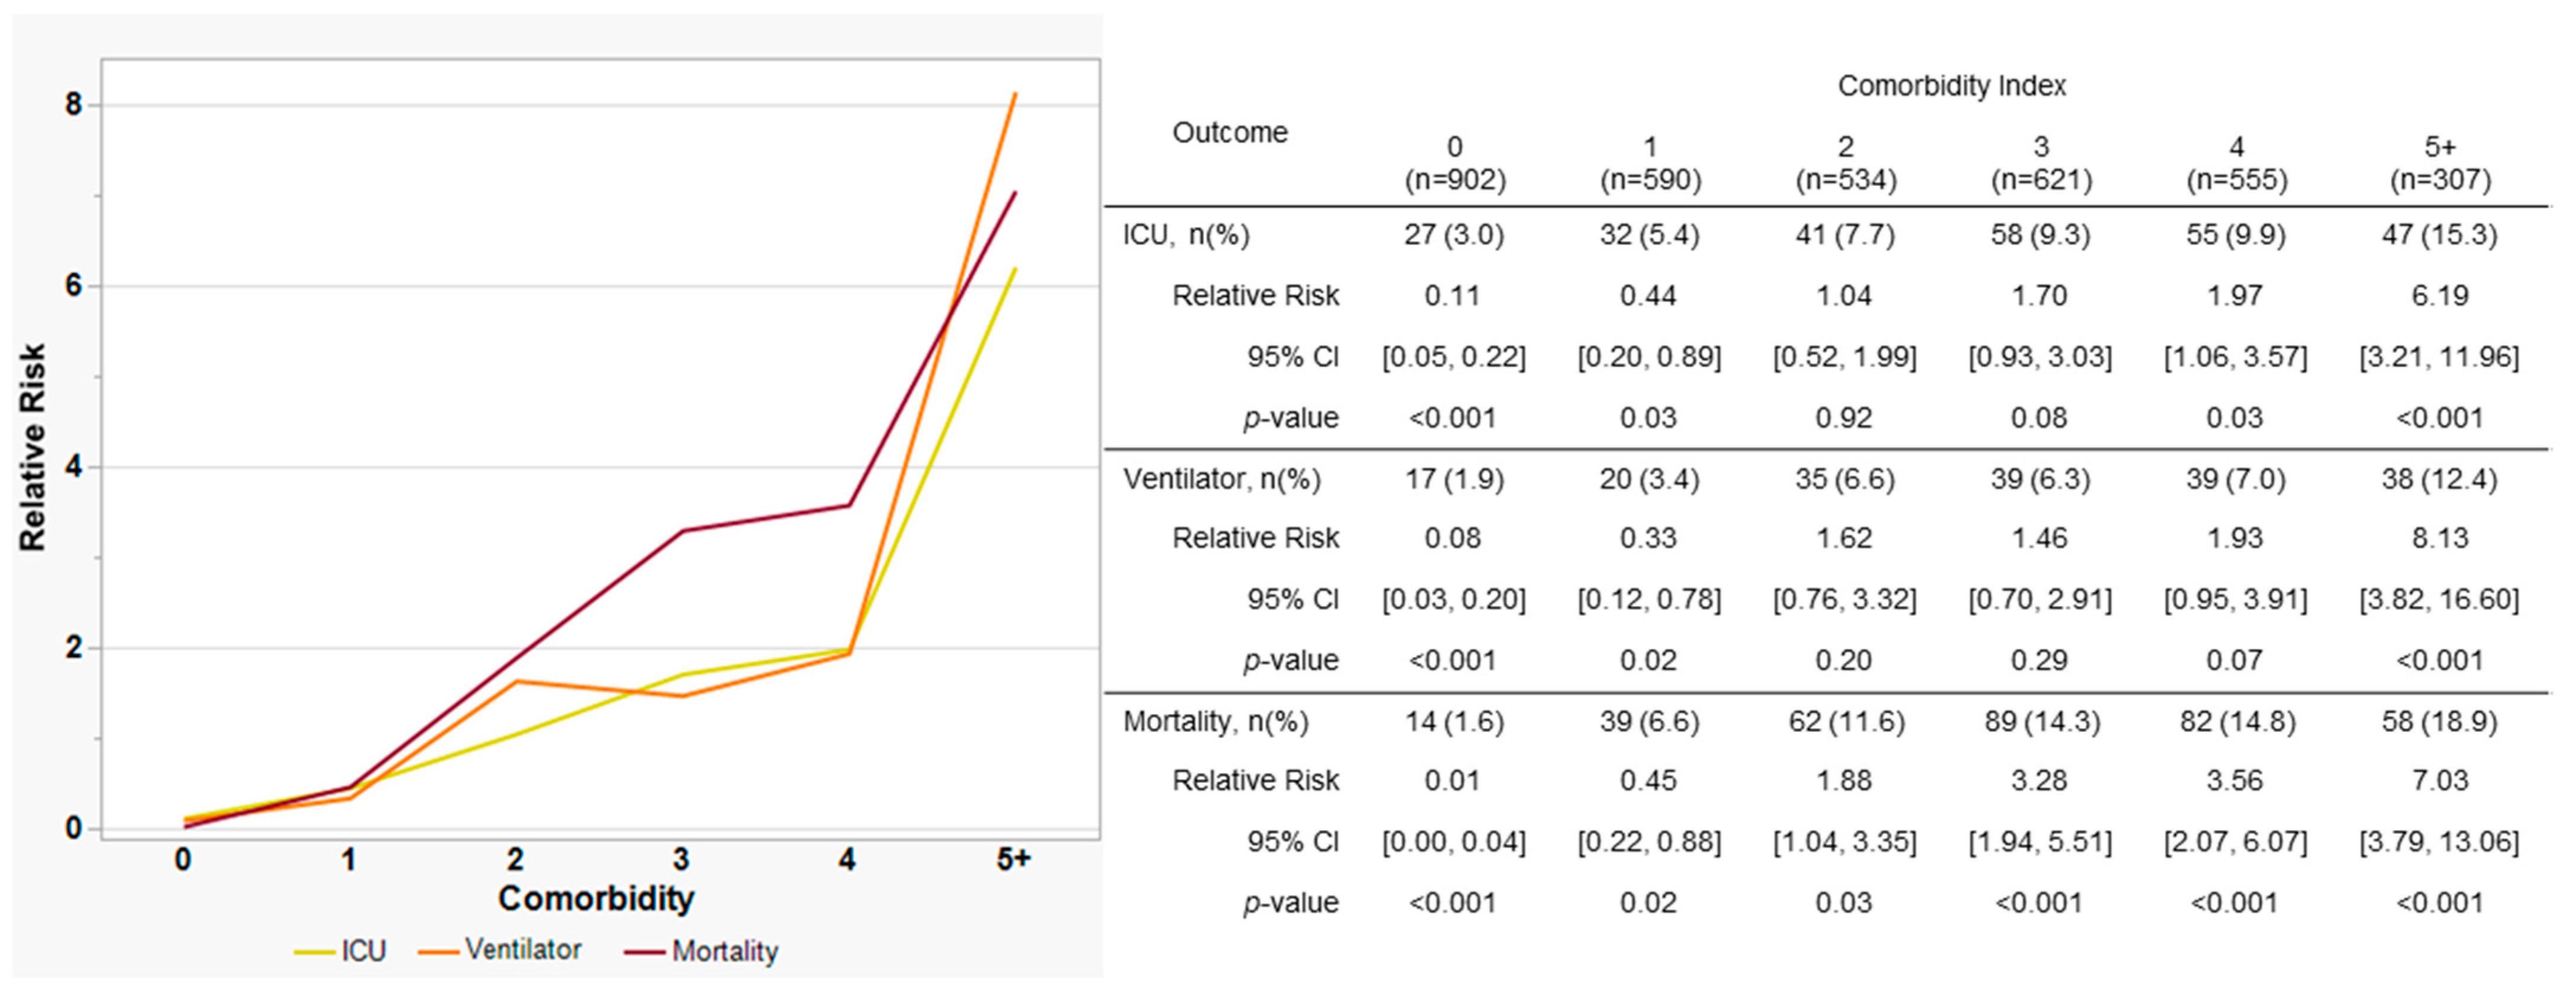Click the 5+ x-axis tick label
The image size is (2576, 991).
[1013, 859]
